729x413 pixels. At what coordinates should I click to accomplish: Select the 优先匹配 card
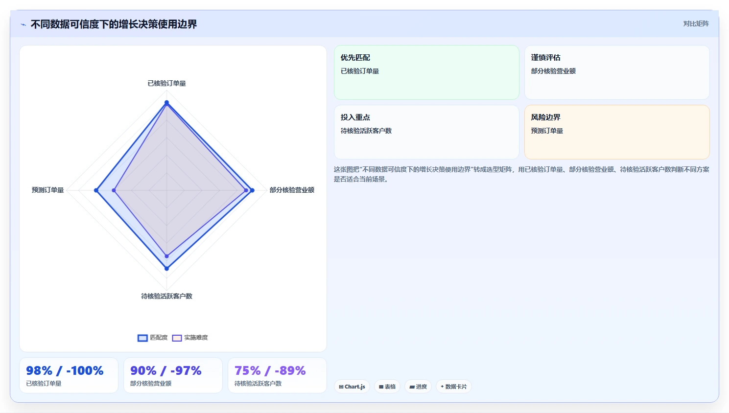(426, 72)
